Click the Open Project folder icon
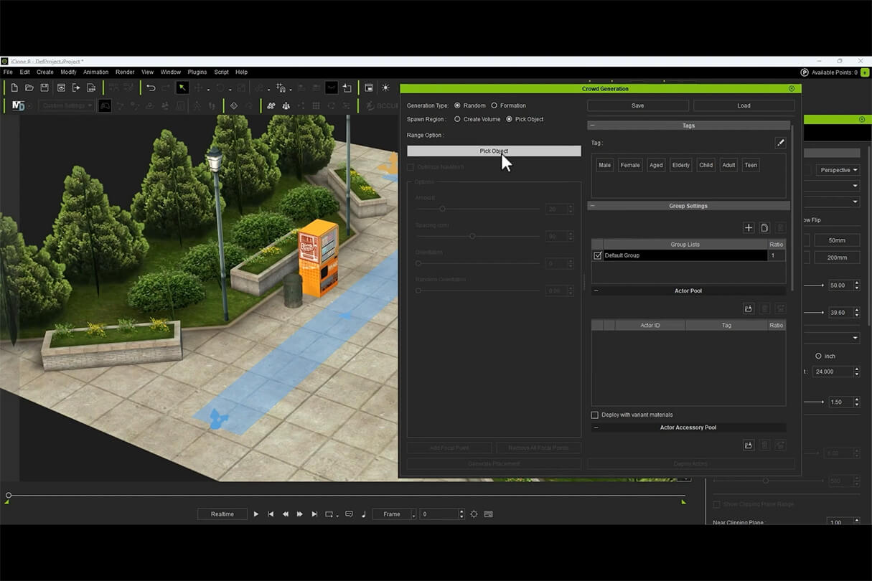 coord(29,88)
